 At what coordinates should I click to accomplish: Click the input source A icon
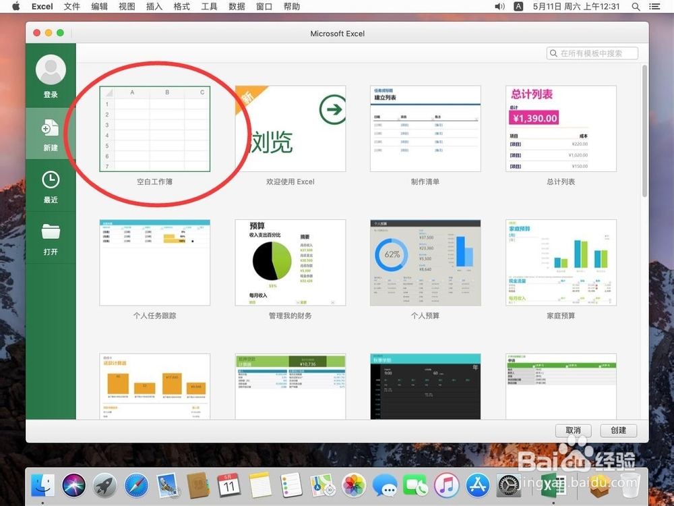(x=519, y=7)
